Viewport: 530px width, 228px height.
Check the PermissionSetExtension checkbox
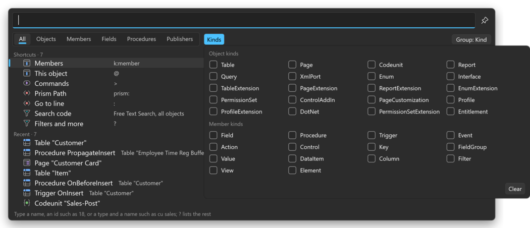372,111
